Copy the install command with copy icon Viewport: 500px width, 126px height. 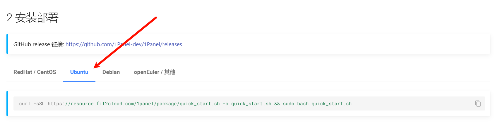pos(478,103)
